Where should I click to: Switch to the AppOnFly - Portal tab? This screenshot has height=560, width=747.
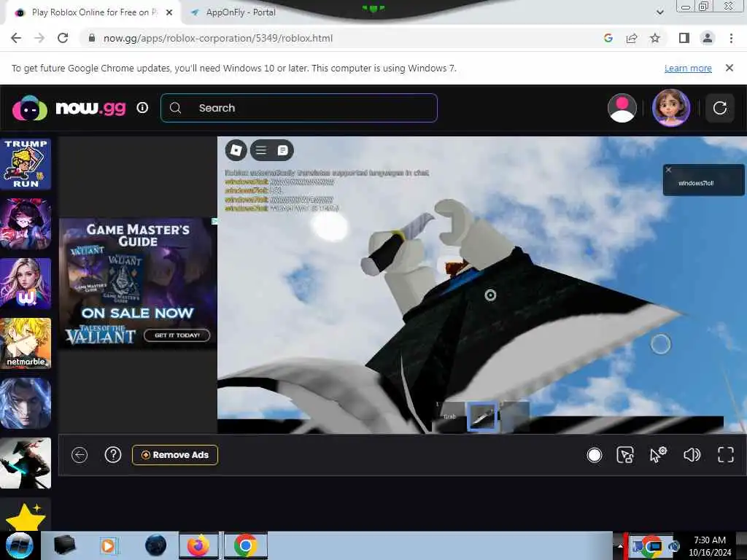coord(241,12)
